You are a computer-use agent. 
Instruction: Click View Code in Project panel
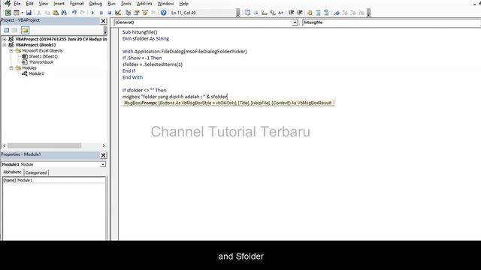[7, 30]
